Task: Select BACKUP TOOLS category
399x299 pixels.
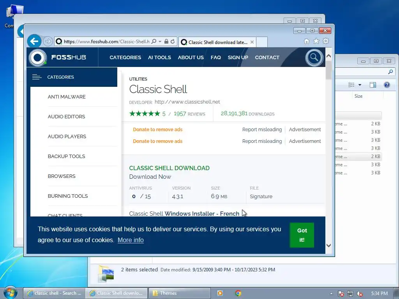Action: (x=66, y=157)
